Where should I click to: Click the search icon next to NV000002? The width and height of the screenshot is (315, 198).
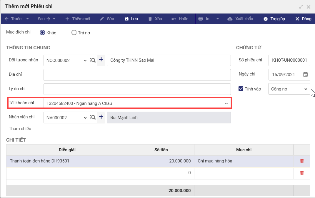pyautogui.click(x=92, y=118)
